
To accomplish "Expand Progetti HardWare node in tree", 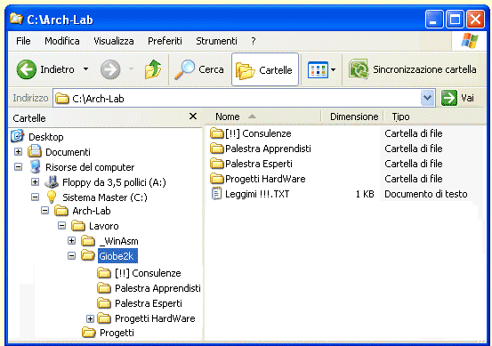I will (90, 318).
